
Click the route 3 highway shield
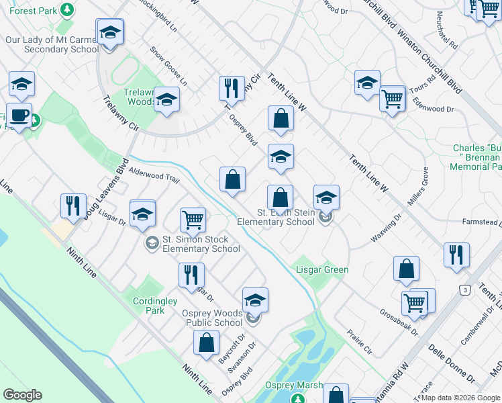pyautogui.click(x=465, y=291)
